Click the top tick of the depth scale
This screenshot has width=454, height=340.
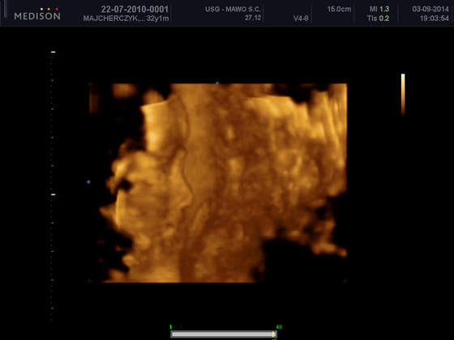[x=54, y=52]
